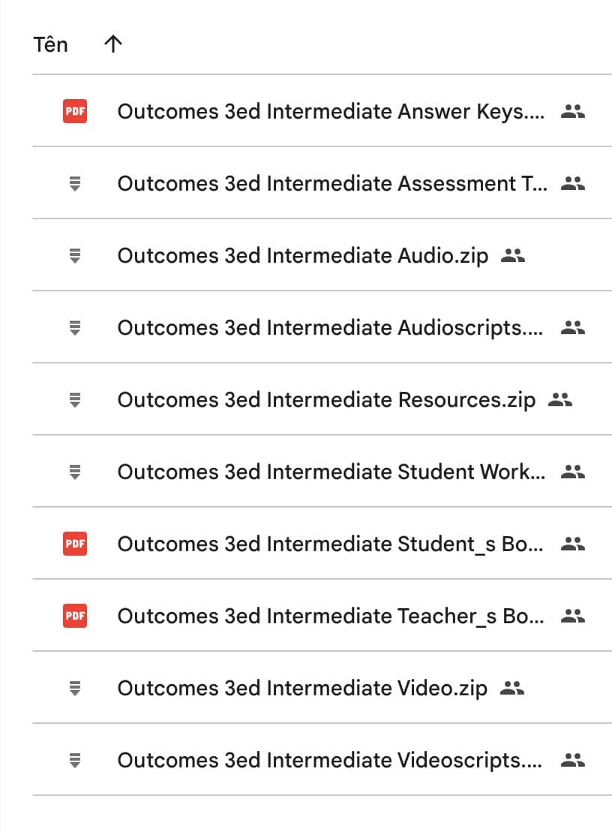Screen dimensions: 612x832
Task: Click the archive icon beside Resources.zip
Action: pyautogui.click(x=75, y=399)
